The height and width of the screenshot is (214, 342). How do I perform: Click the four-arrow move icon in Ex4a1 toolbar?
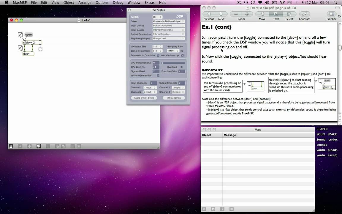click(29, 146)
